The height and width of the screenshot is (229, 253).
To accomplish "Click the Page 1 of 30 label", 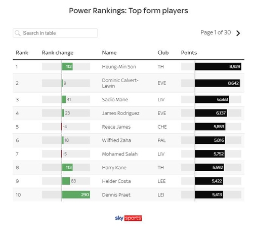I will (x=216, y=32).
